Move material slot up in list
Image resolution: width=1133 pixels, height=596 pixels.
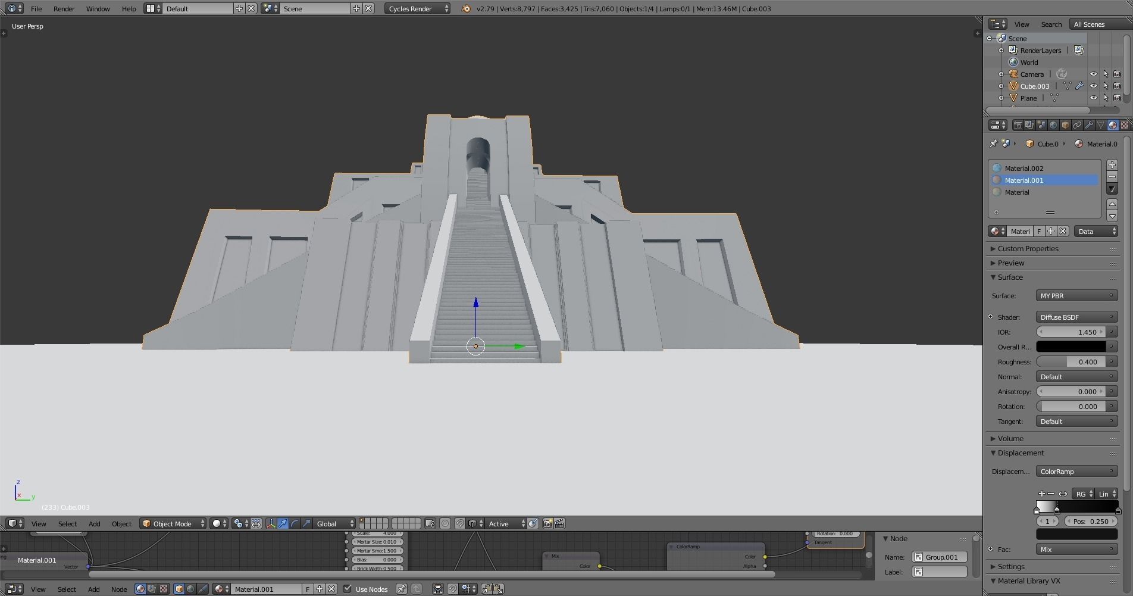click(x=1112, y=204)
